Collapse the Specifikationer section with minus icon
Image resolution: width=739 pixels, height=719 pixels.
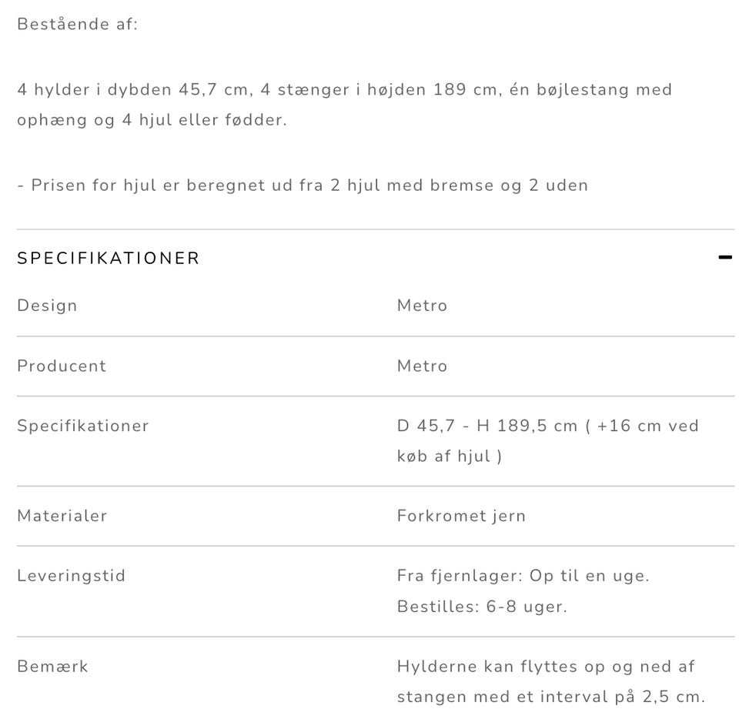pos(724,258)
